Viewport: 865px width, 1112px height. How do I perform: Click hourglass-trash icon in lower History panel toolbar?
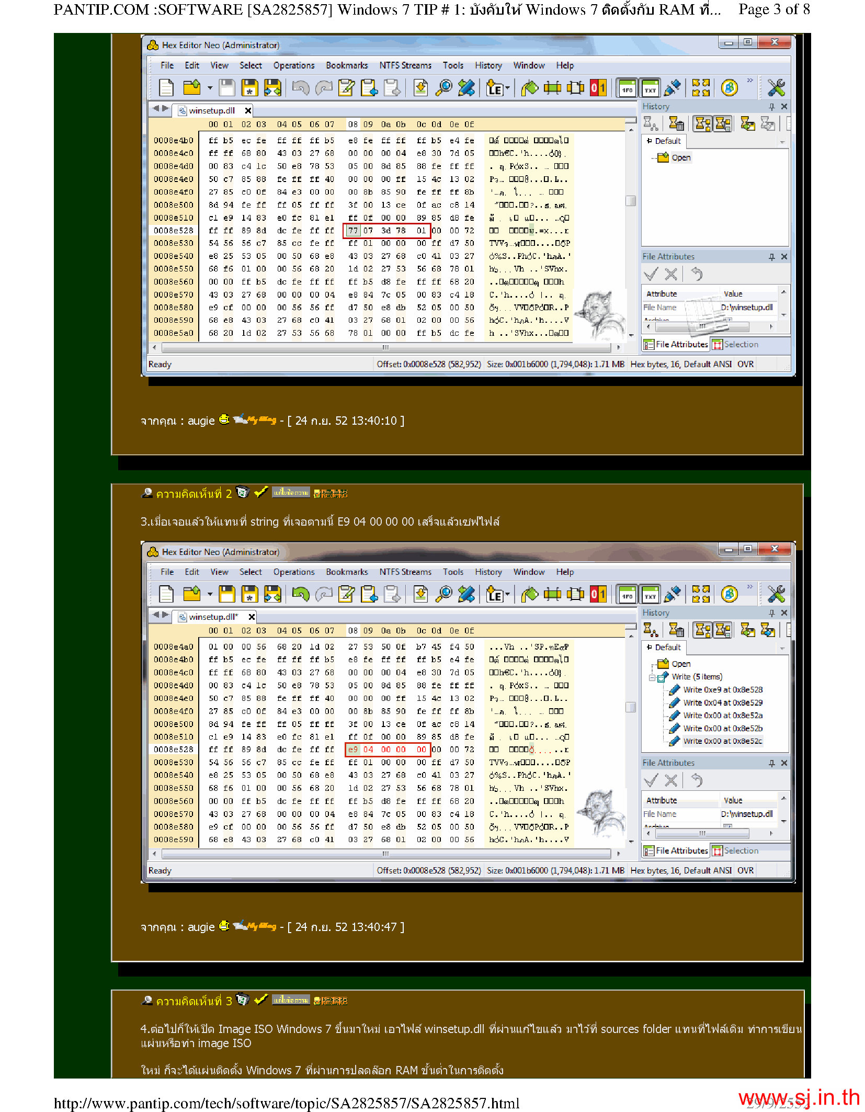click(x=676, y=630)
